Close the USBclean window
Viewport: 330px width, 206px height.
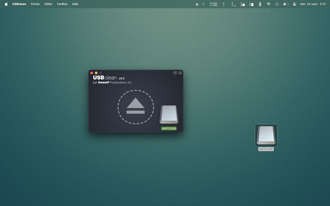click(x=92, y=73)
